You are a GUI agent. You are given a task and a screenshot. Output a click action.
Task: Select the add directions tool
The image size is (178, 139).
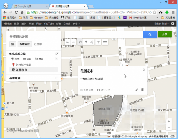(98, 42)
